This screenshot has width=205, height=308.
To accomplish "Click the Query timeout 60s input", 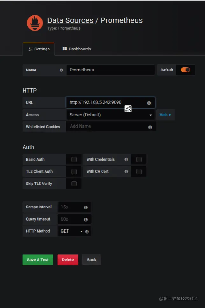I will coord(74,219).
